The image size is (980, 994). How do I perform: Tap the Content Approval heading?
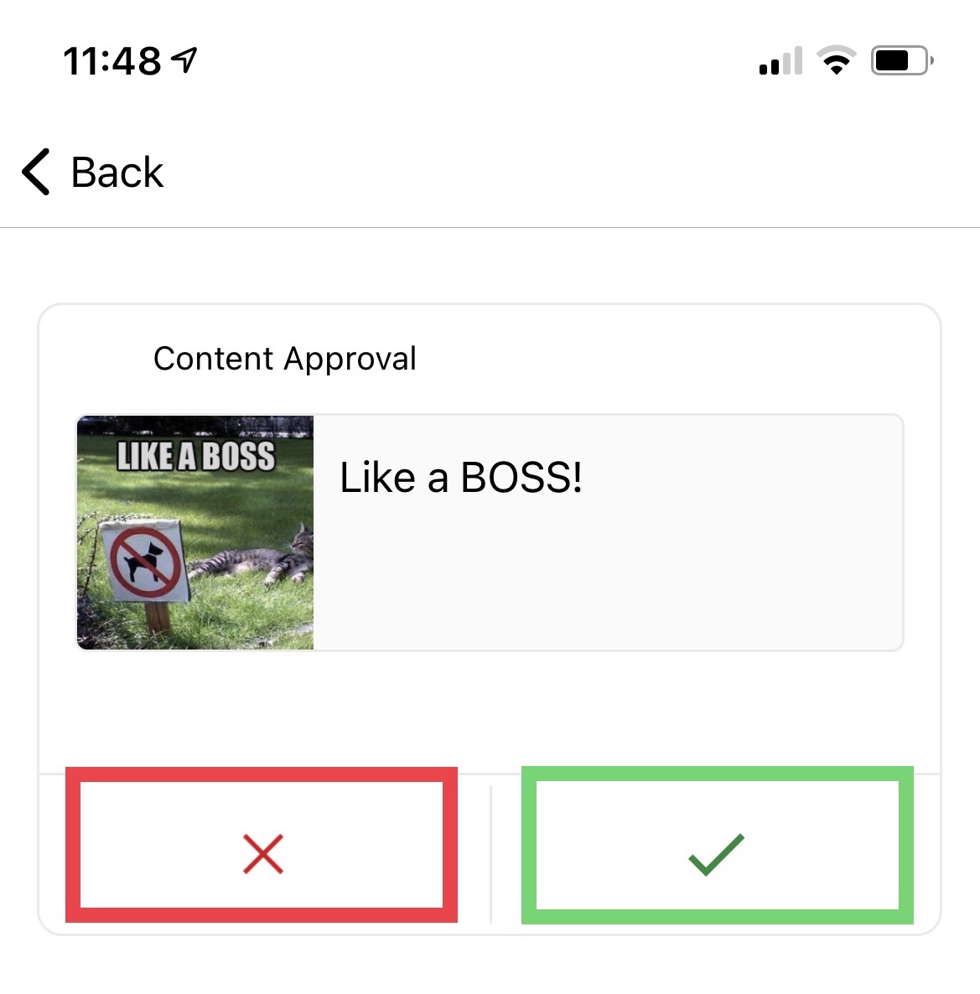285,358
